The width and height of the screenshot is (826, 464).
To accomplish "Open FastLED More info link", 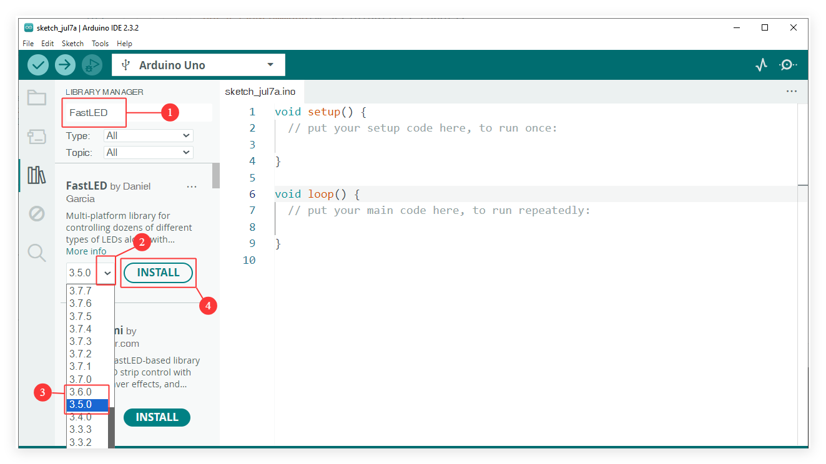I will click(86, 251).
